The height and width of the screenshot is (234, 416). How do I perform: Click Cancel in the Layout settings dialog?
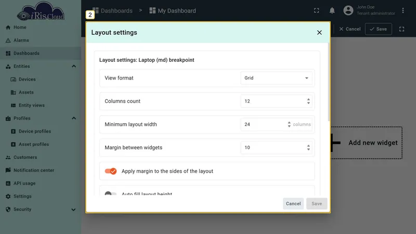click(x=293, y=203)
